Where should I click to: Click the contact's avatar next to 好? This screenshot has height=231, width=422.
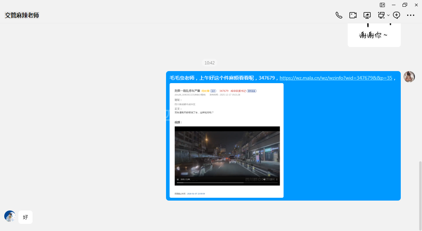pos(10,216)
